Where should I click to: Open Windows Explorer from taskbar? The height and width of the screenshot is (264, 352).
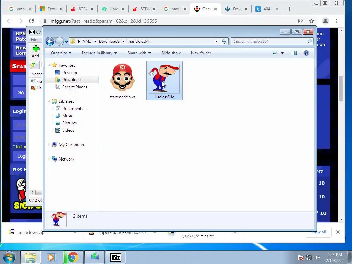31,257
